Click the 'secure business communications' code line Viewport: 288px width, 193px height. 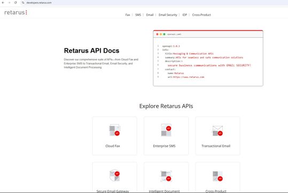(x=209, y=65)
